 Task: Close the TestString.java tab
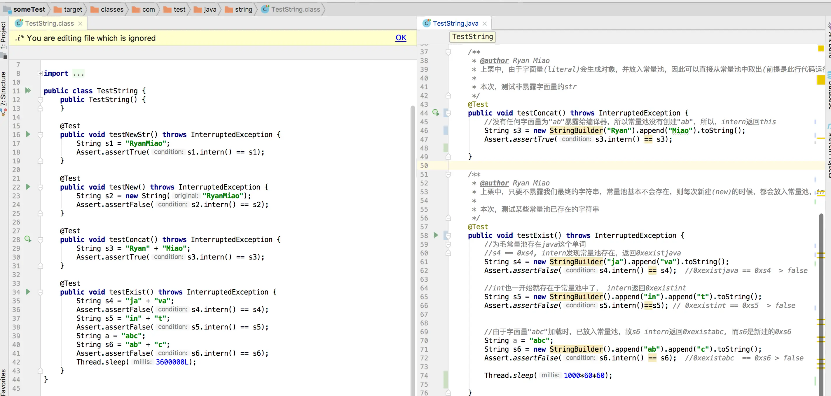(x=485, y=24)
